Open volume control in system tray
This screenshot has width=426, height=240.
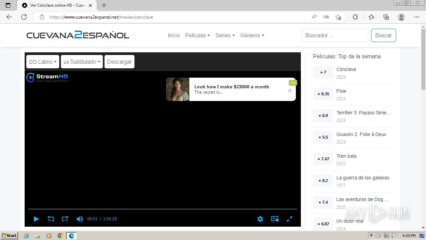378,236
